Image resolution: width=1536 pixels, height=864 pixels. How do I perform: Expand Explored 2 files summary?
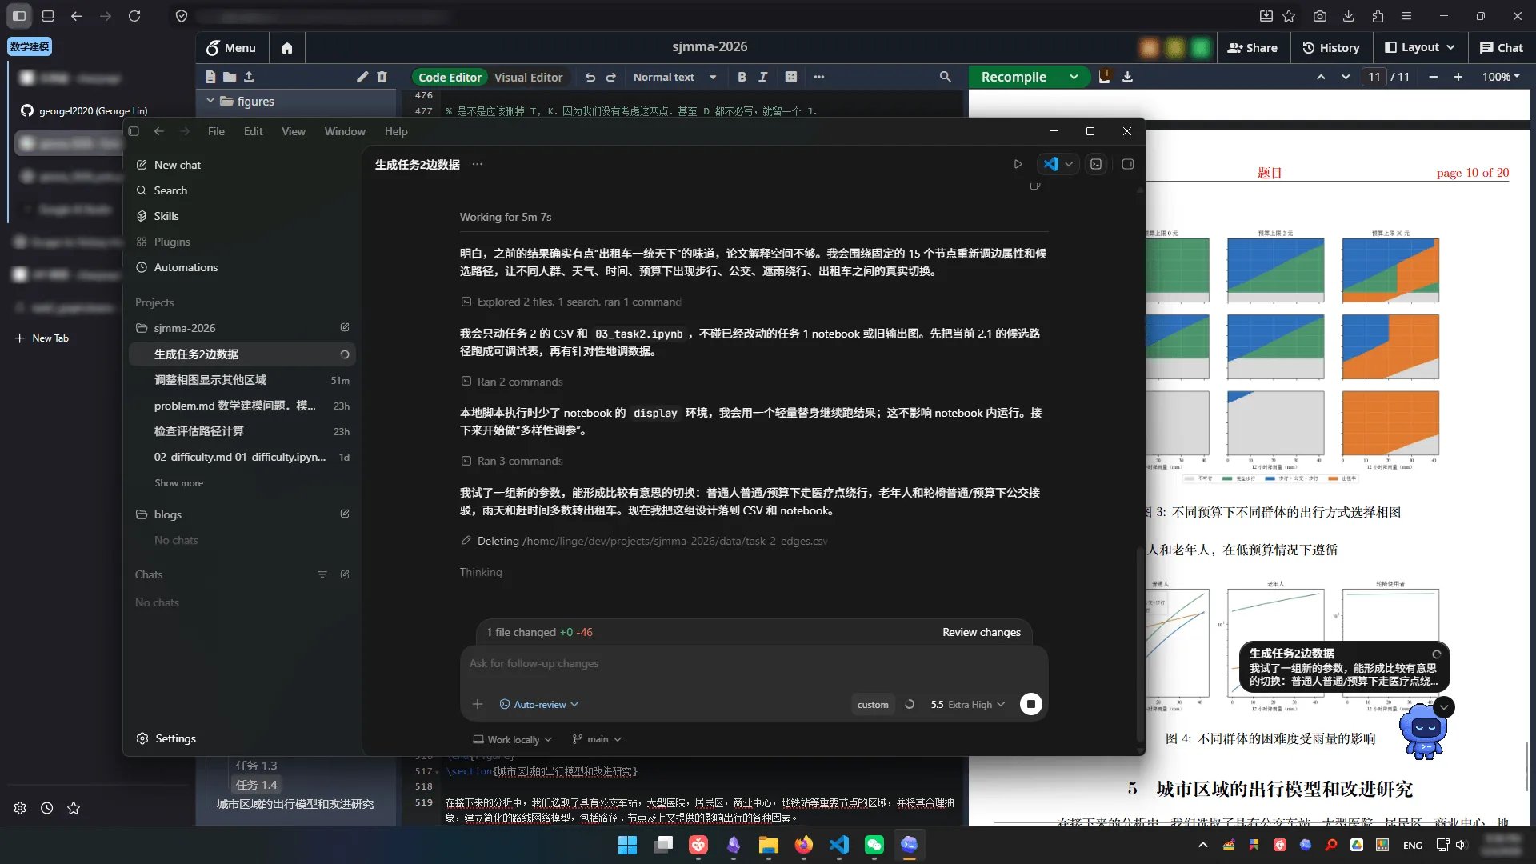coord(571,302)
